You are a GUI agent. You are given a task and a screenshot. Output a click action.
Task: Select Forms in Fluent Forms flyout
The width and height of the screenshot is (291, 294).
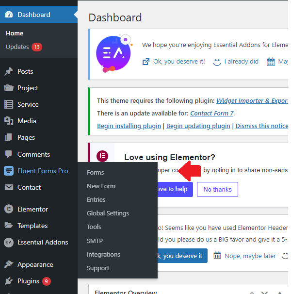pos(95,173)
